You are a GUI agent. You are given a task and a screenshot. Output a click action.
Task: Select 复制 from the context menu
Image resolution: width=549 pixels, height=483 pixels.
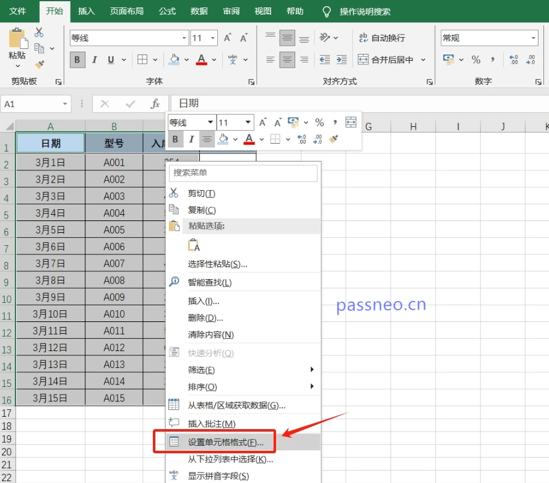coord(200,209)
